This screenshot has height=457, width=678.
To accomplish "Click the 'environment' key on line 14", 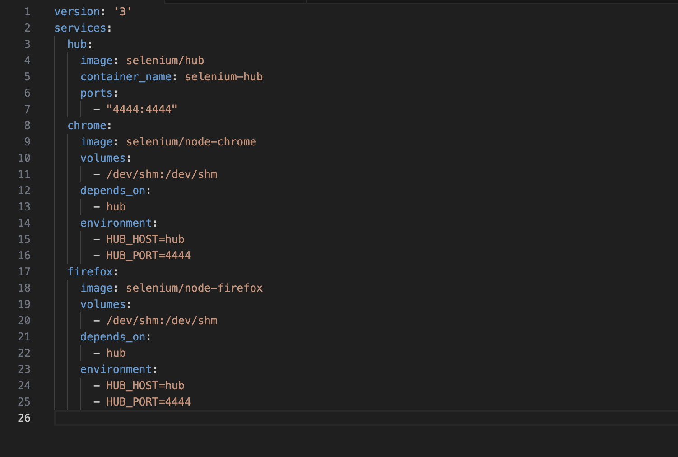I will [116, 223].
